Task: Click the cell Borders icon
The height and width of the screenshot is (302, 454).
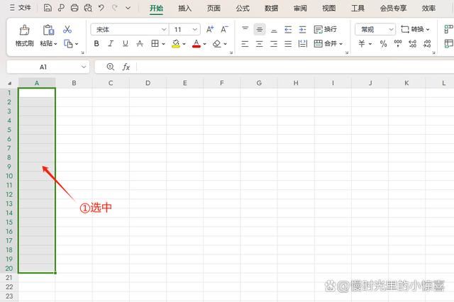Action: pos(155,44)
